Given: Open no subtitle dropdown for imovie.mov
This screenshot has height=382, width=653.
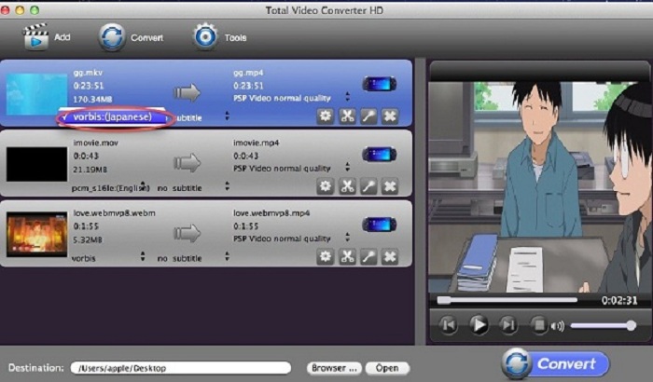Looking at the screenshot, I should pyautogui.click(x=227, y=186).
